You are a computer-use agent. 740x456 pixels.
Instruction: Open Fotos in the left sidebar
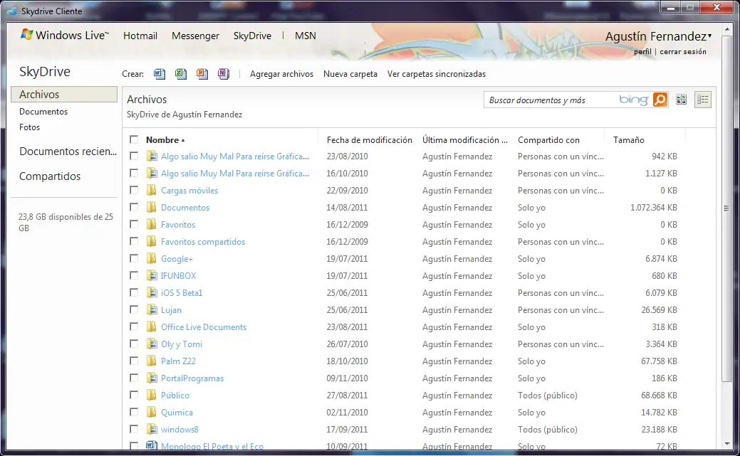point(29,127)
